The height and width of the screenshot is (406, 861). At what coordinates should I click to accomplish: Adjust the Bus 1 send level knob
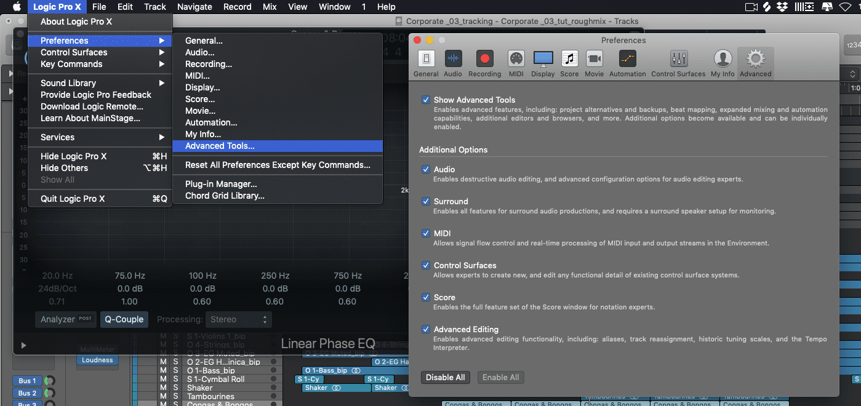49,381
